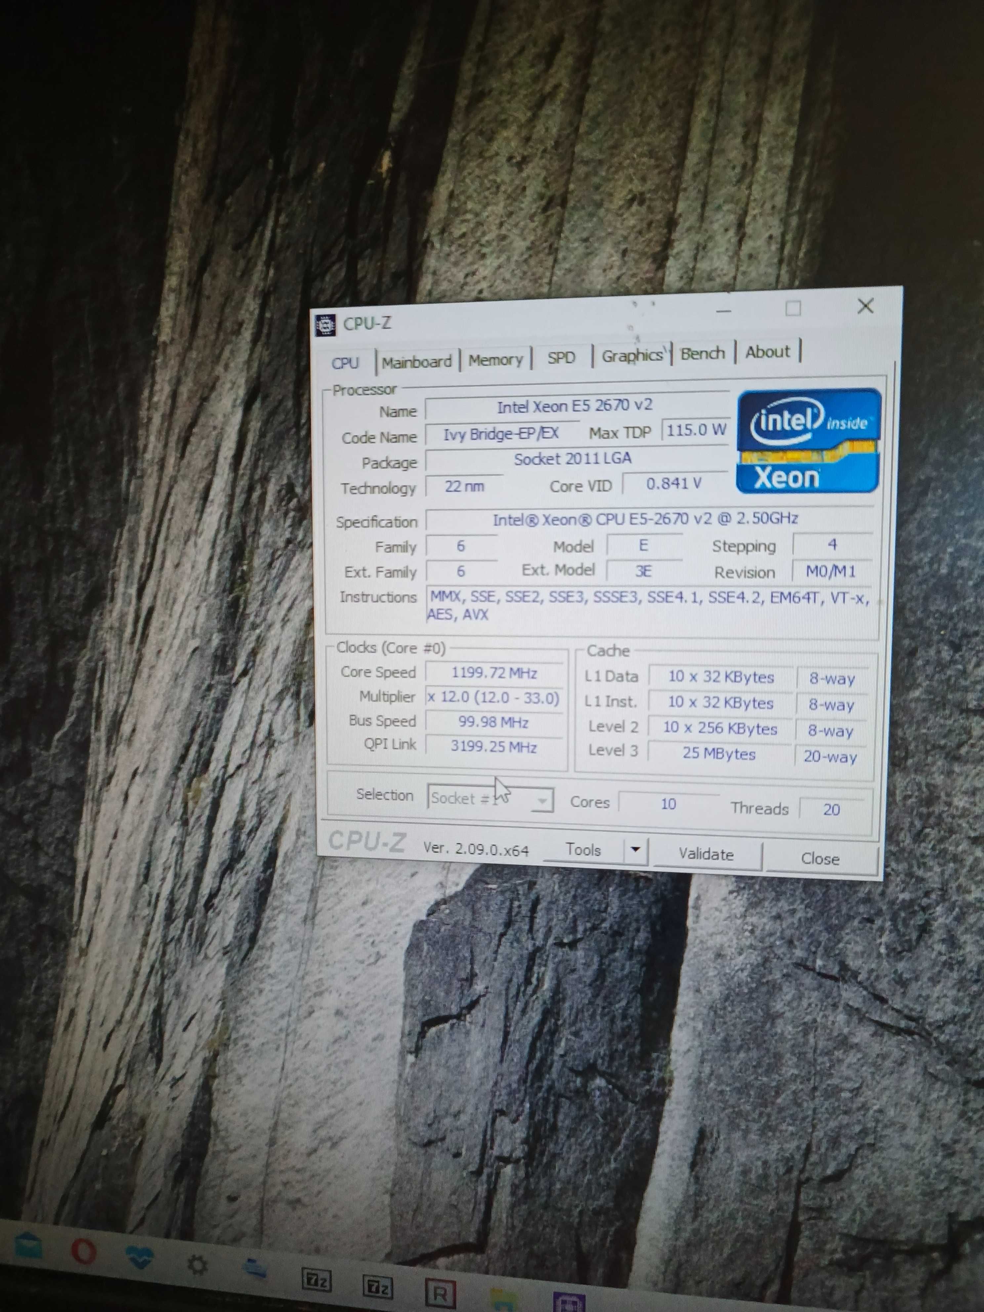The image size is (984, 1312).
Task: Click the Model value E
Action: coord(643,545)
